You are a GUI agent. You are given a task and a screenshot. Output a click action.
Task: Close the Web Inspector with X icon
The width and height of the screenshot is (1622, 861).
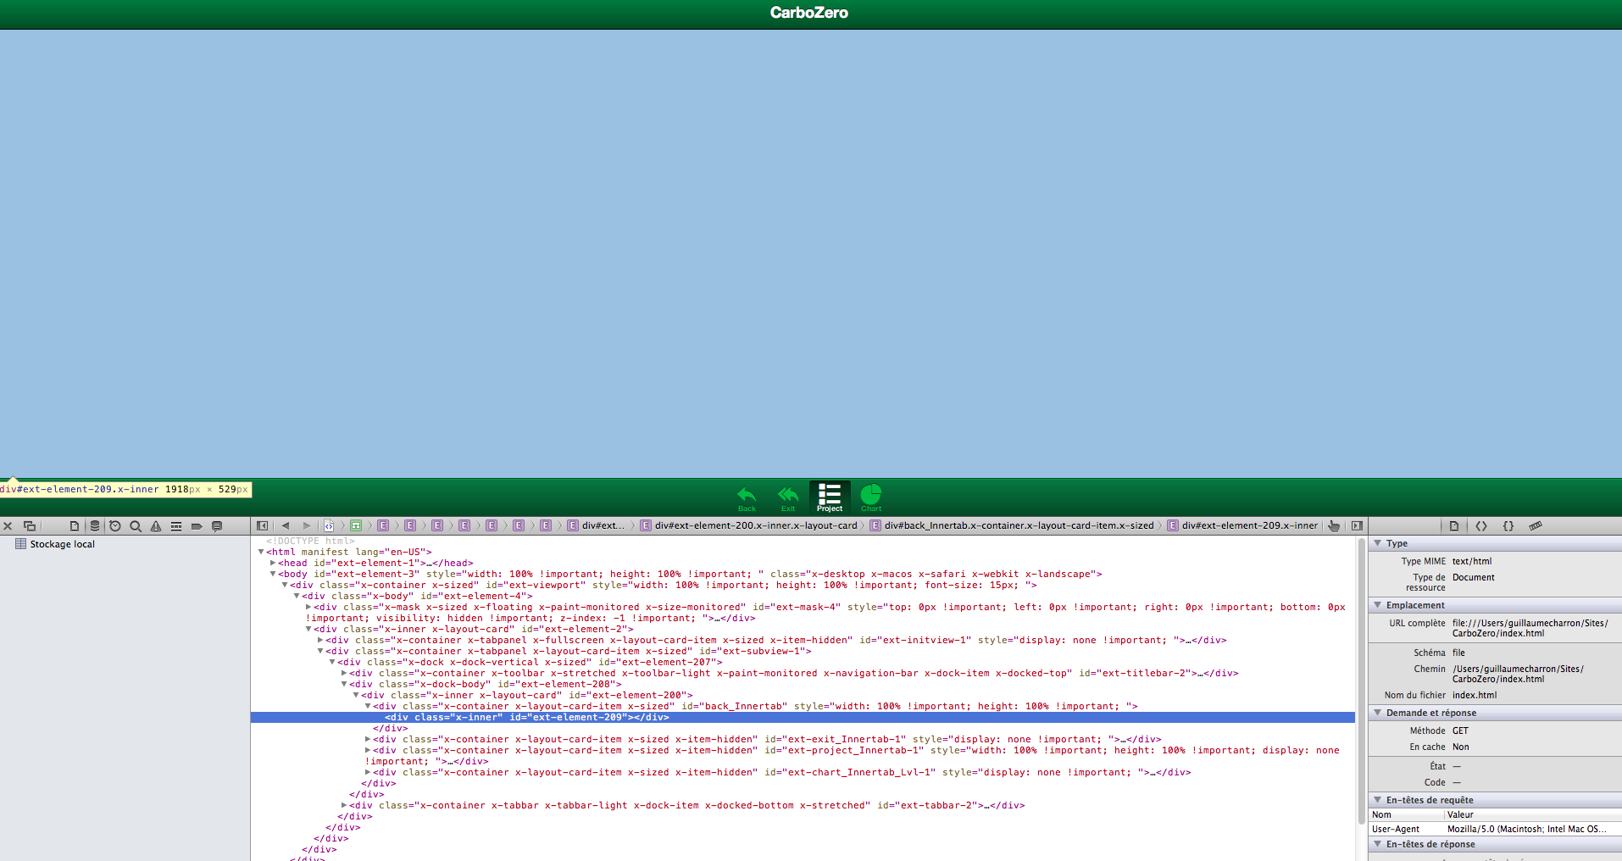tap(8, 526)
